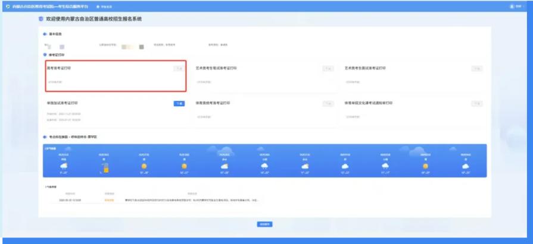Screen dimensions: 533x244
Task: Click the blue button at page bottom
Action: point(265,224)
